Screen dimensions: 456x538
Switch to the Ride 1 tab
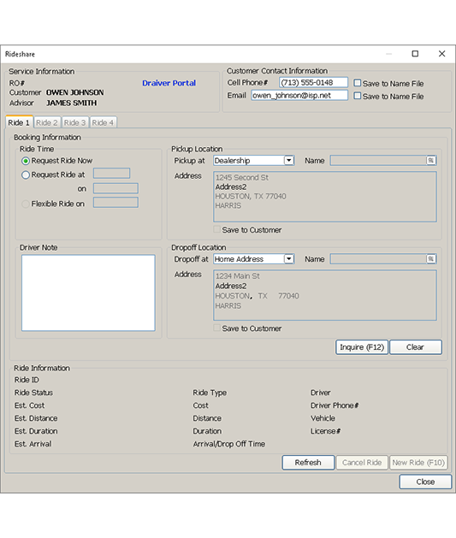(x=19, y=122)
